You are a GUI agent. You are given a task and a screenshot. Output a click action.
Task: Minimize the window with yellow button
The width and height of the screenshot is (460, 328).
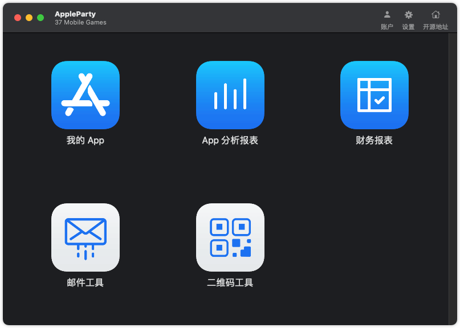[29, 18]
